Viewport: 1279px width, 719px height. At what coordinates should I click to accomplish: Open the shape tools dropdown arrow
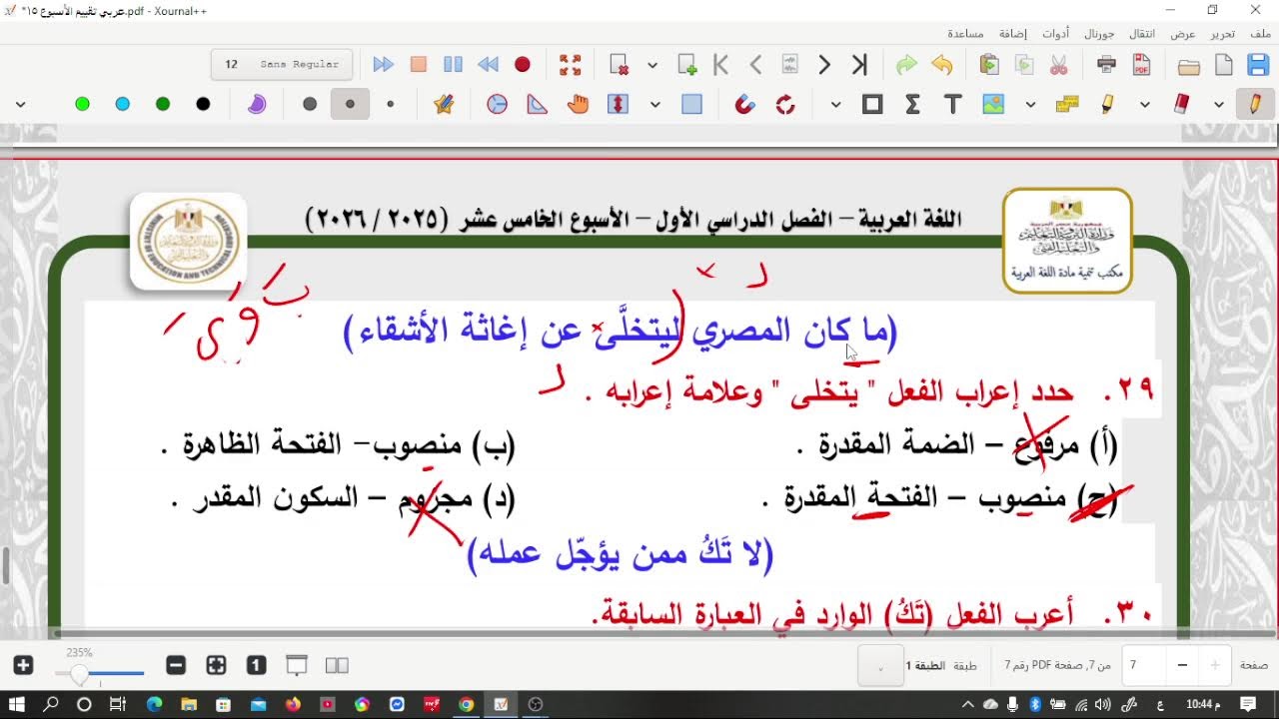click(x=835, y=104)
